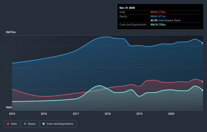Click the 2018 x-axis label
The height and width of the screenshot is (132, 207).
[x=108, y=114]
